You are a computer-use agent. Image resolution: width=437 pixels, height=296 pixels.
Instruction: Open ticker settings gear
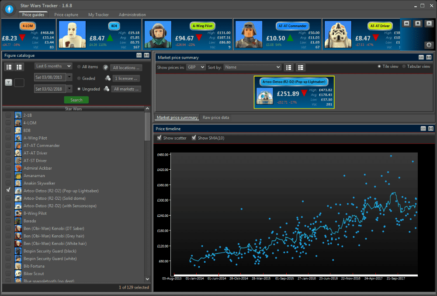(x=429, y=45)
